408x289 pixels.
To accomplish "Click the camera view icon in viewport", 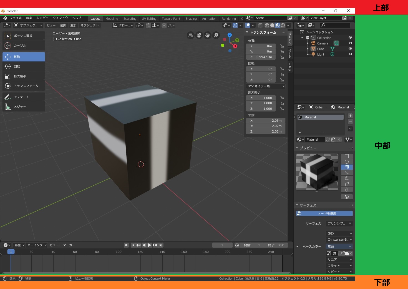I will 199,35.
